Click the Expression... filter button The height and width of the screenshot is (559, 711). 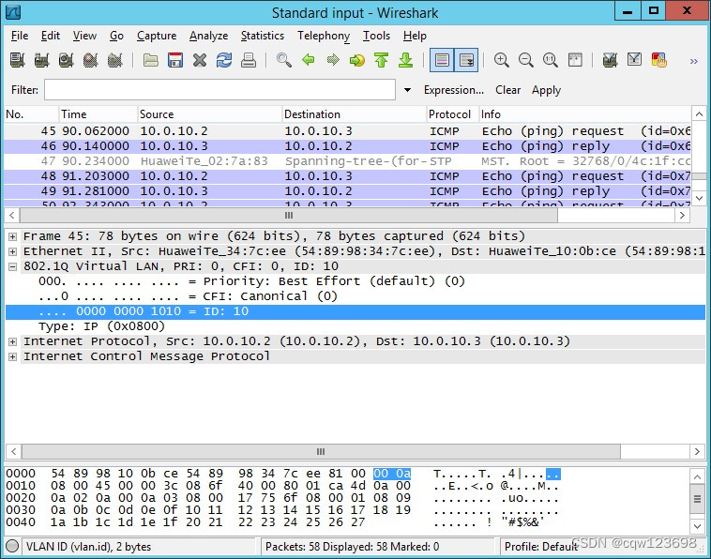point(454,90)
